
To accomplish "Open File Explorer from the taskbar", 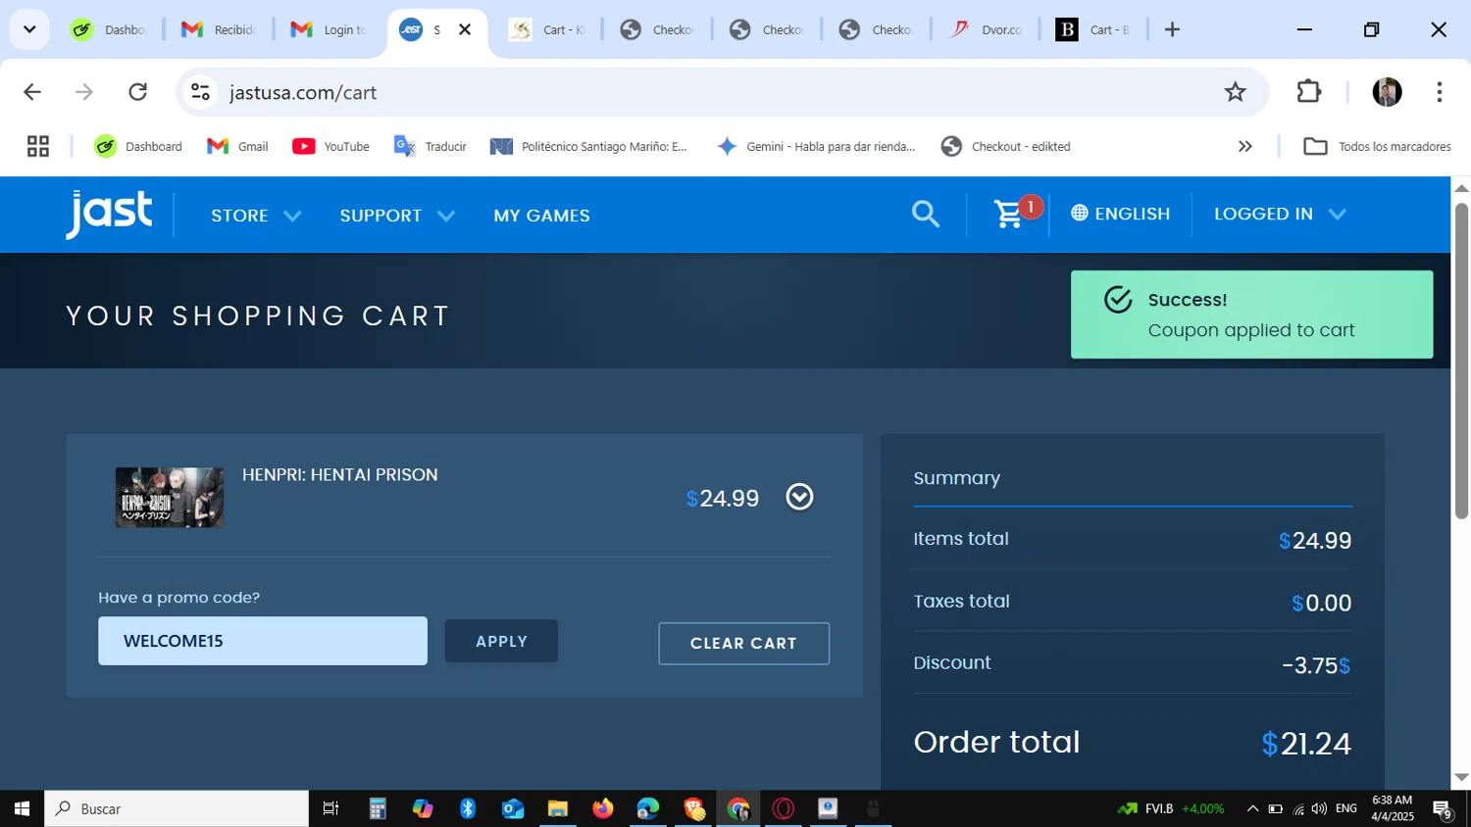I will coord(558,808).
